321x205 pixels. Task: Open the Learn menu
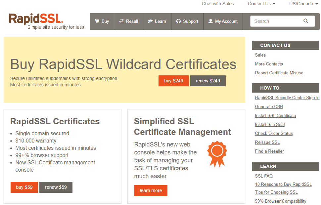157,21
